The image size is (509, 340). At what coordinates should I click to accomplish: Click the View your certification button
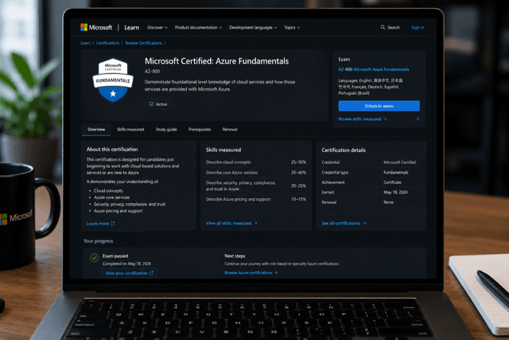pos(130,273)
